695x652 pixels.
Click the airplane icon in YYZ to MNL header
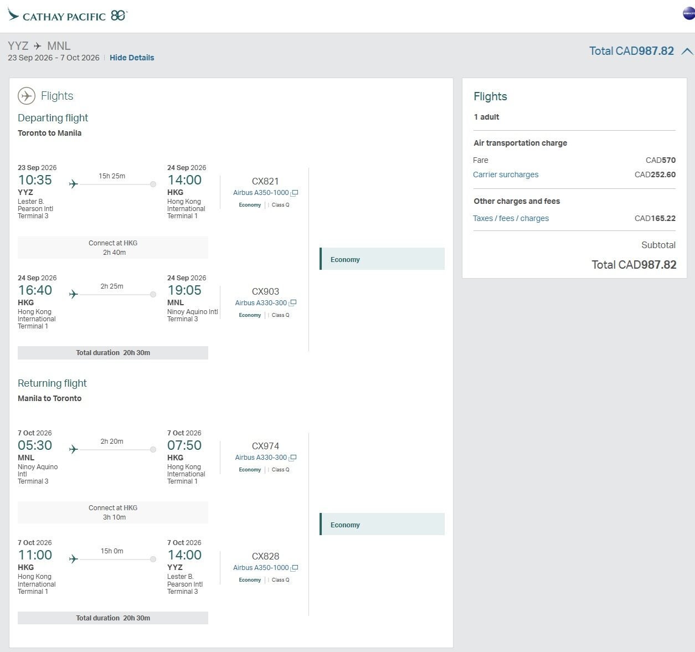tap(38, 46)
